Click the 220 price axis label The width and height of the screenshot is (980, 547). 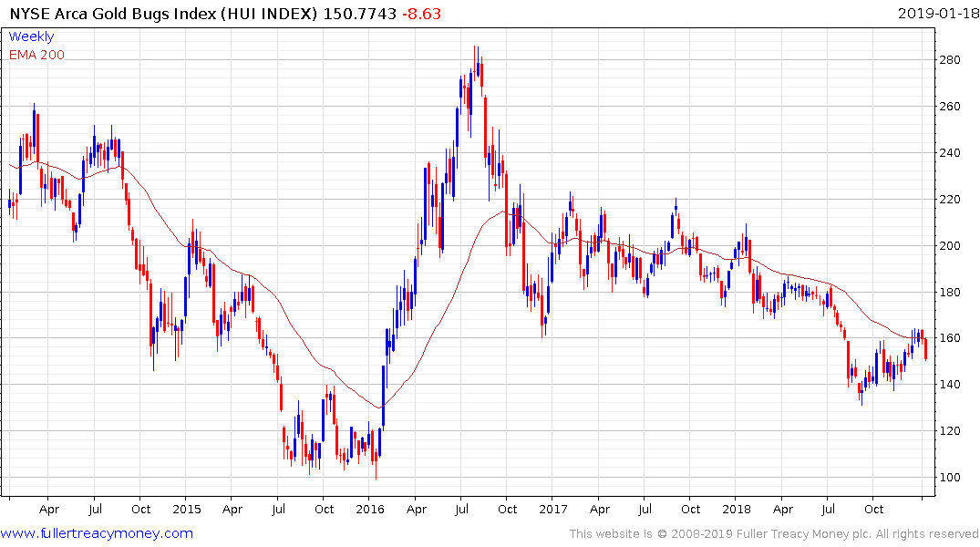pyautogui.click(x=949, y=200)
